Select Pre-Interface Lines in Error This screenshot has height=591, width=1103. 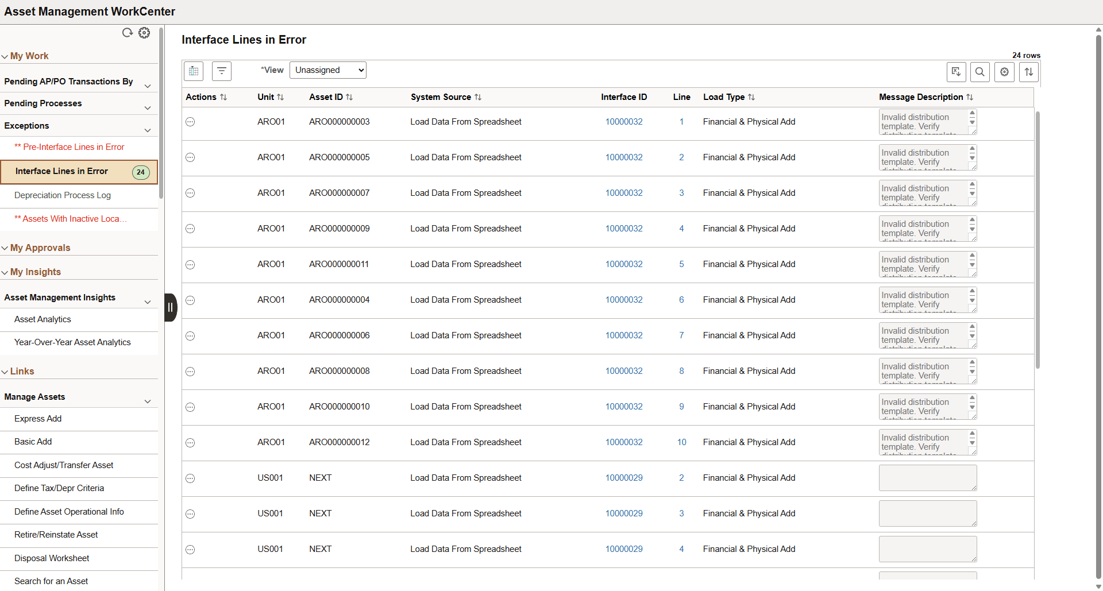click(x=70, y=147)
